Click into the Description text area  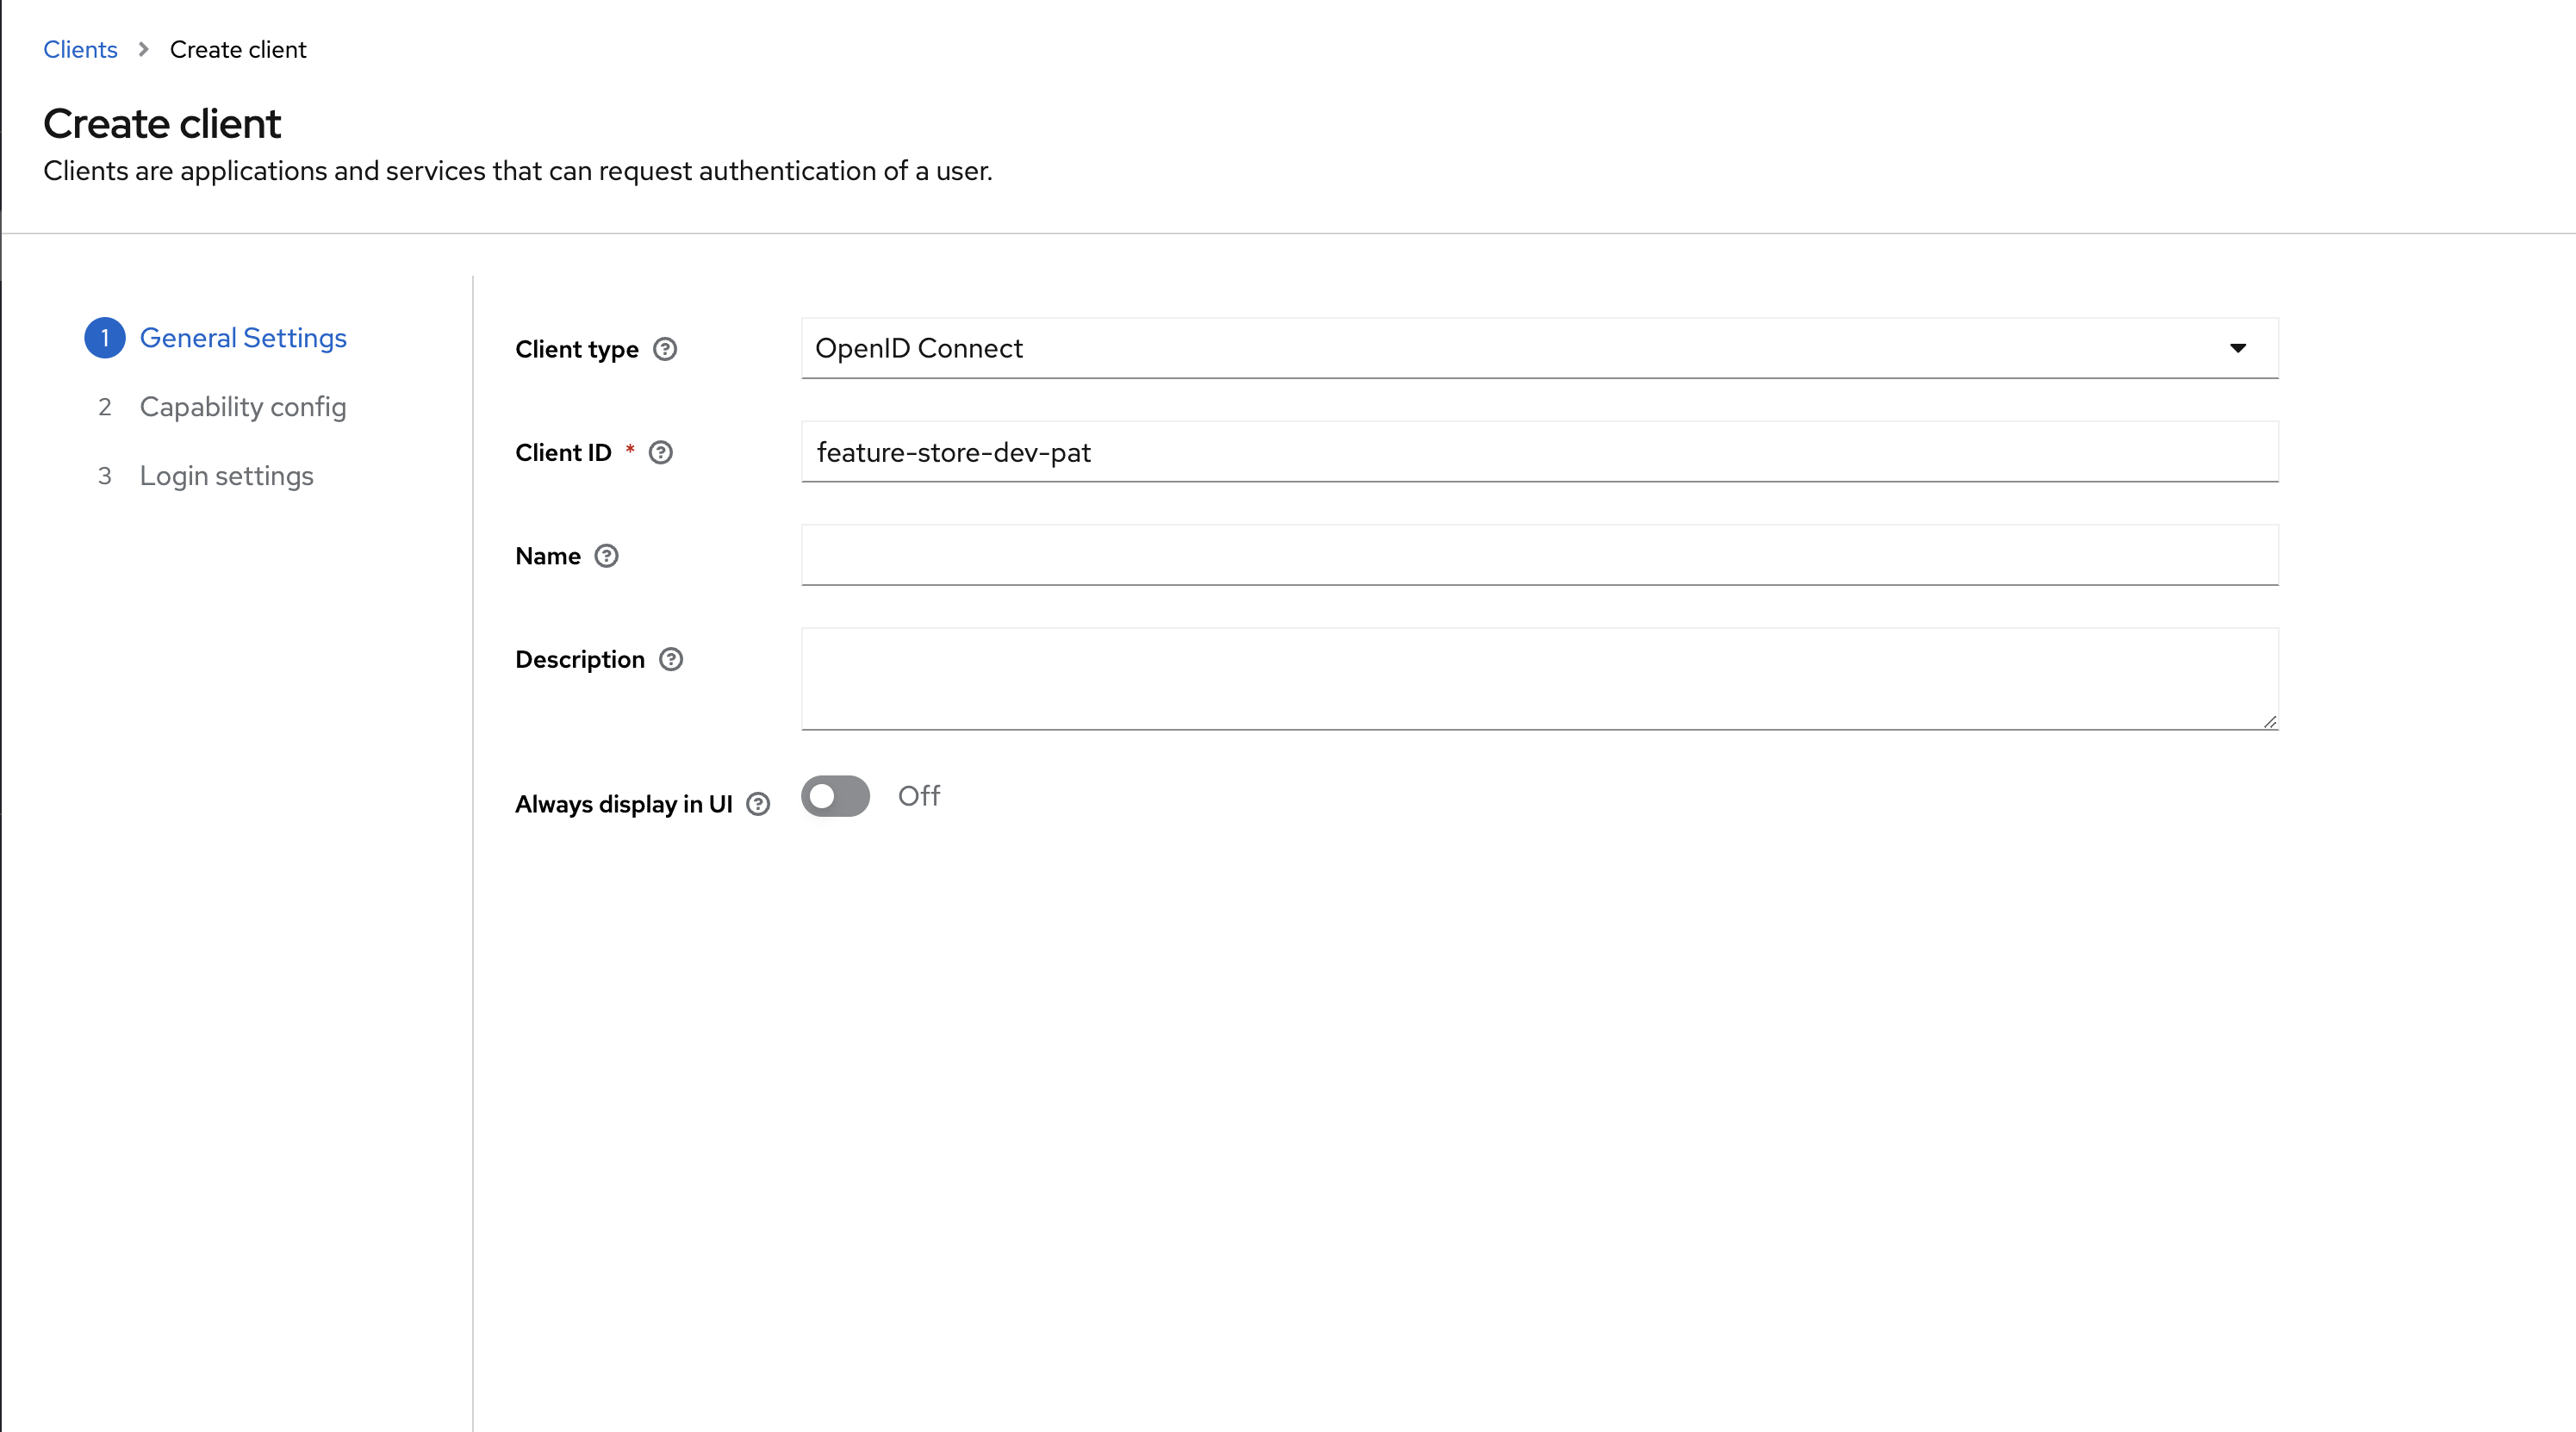pyautogui.click(x=1540, y=678)
